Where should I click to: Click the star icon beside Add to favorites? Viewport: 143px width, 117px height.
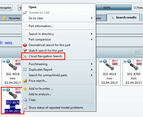(25, 89)
